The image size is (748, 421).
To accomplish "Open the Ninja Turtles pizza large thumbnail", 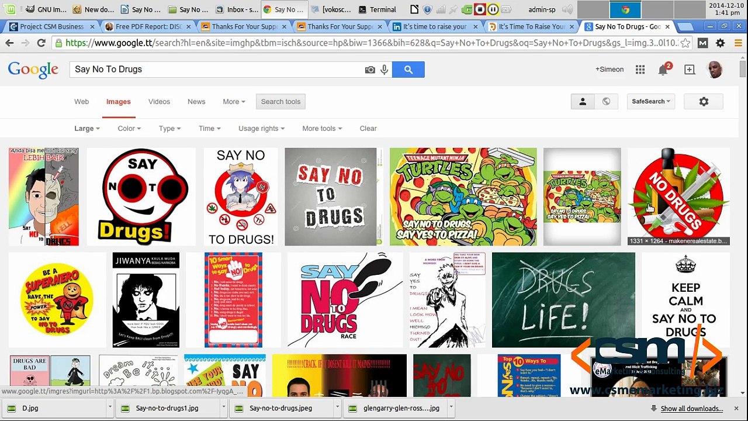I will coord(463,196).
